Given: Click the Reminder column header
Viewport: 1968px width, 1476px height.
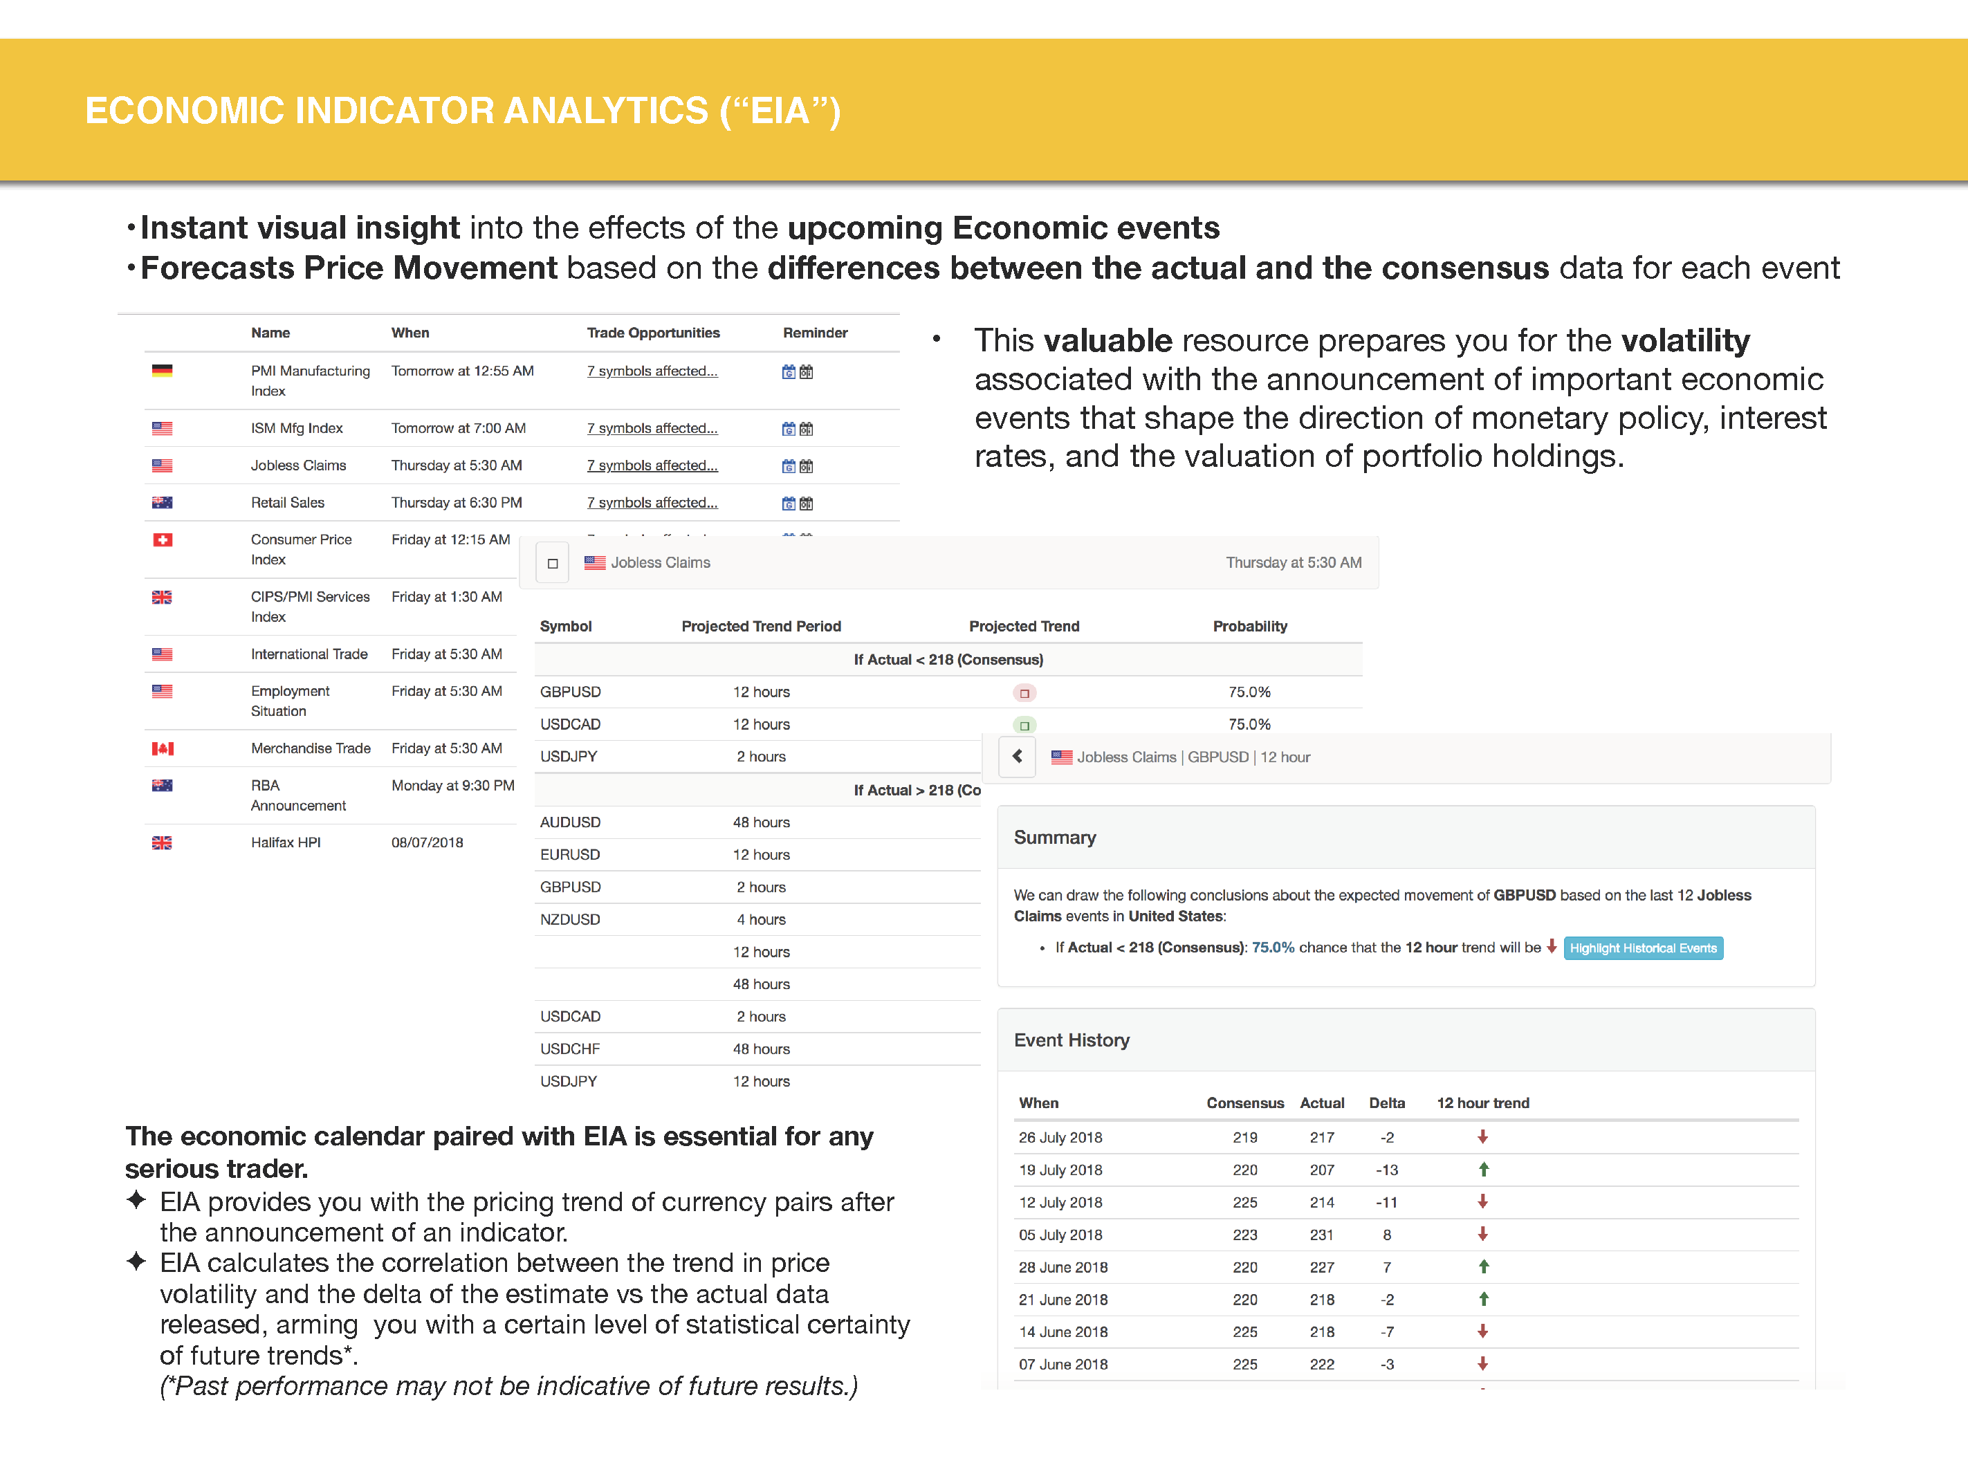Looking at the screenshot, I should (815, 333).
